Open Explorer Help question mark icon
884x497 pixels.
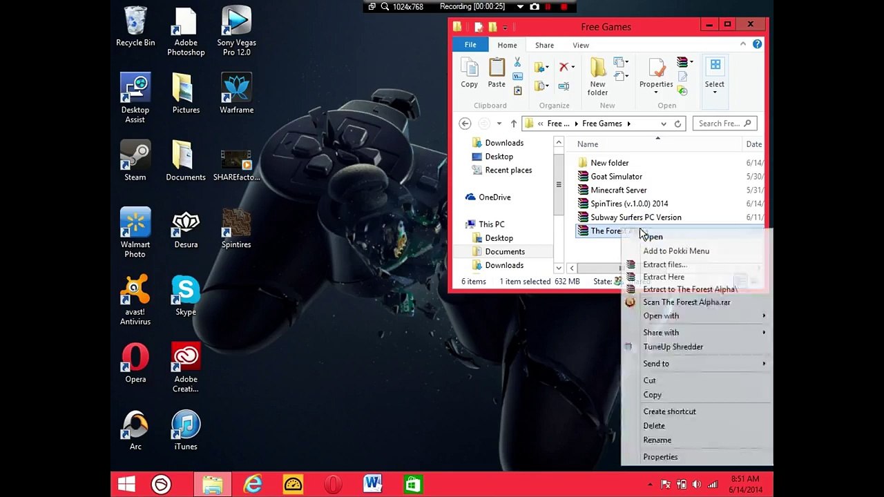coord(757,44)
